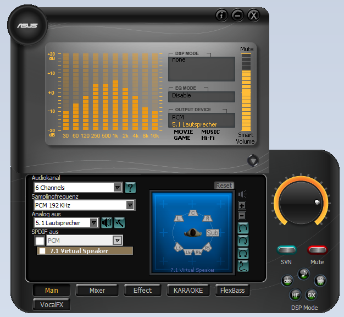Enable the HF Hi-Fi mode button
Screen dimensions: 344x317
(x=295, y=295)
